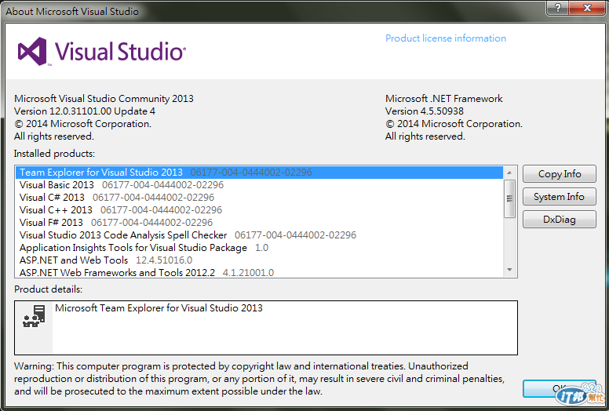
Task: Click the Version 12.0.31101.00 Update 4 text
Action: [85, 111]
